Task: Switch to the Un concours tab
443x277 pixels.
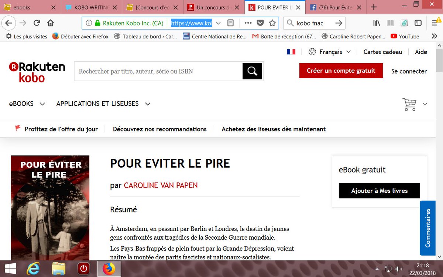Action: tap(214, 7)
